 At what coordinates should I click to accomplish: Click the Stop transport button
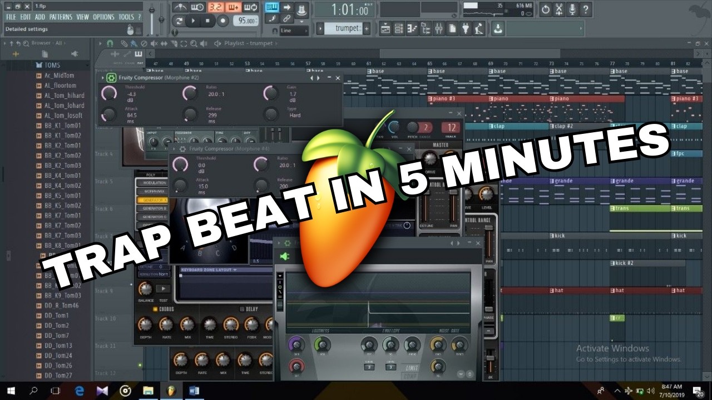pos(208,21)
